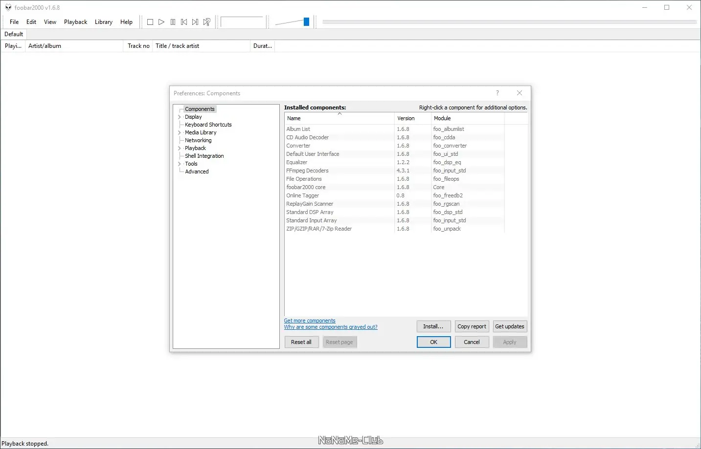Click the Random playback icon

click(x=207, y=22)
